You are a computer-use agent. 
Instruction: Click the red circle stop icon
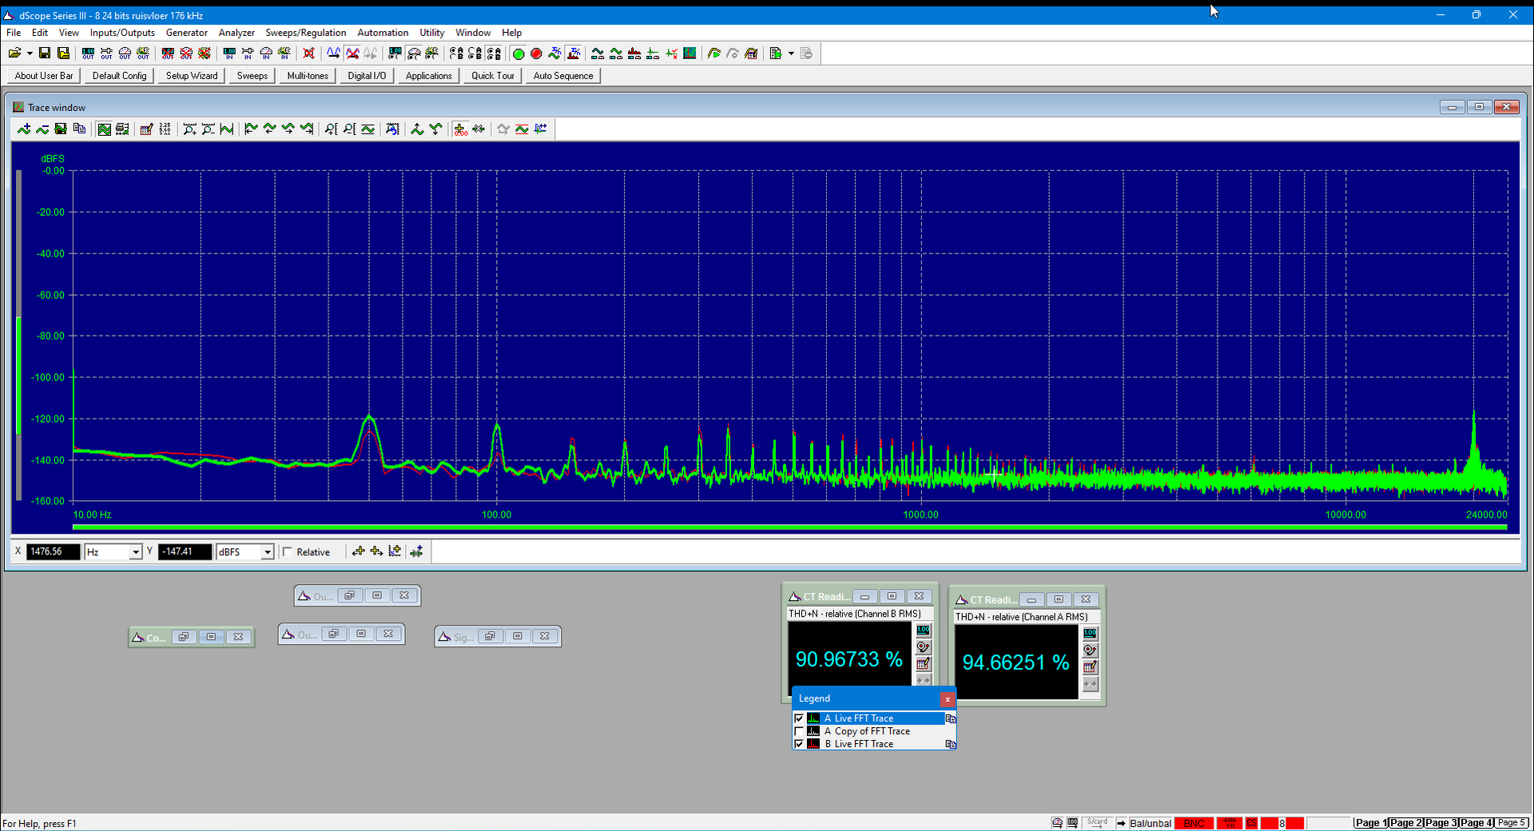click(536, 54)
